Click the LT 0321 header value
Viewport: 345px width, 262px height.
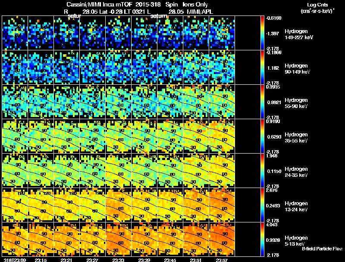pyautogui.click(x=134, y=12)
